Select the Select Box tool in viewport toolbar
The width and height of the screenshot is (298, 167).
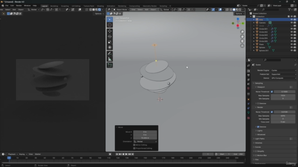click(110, 19)
